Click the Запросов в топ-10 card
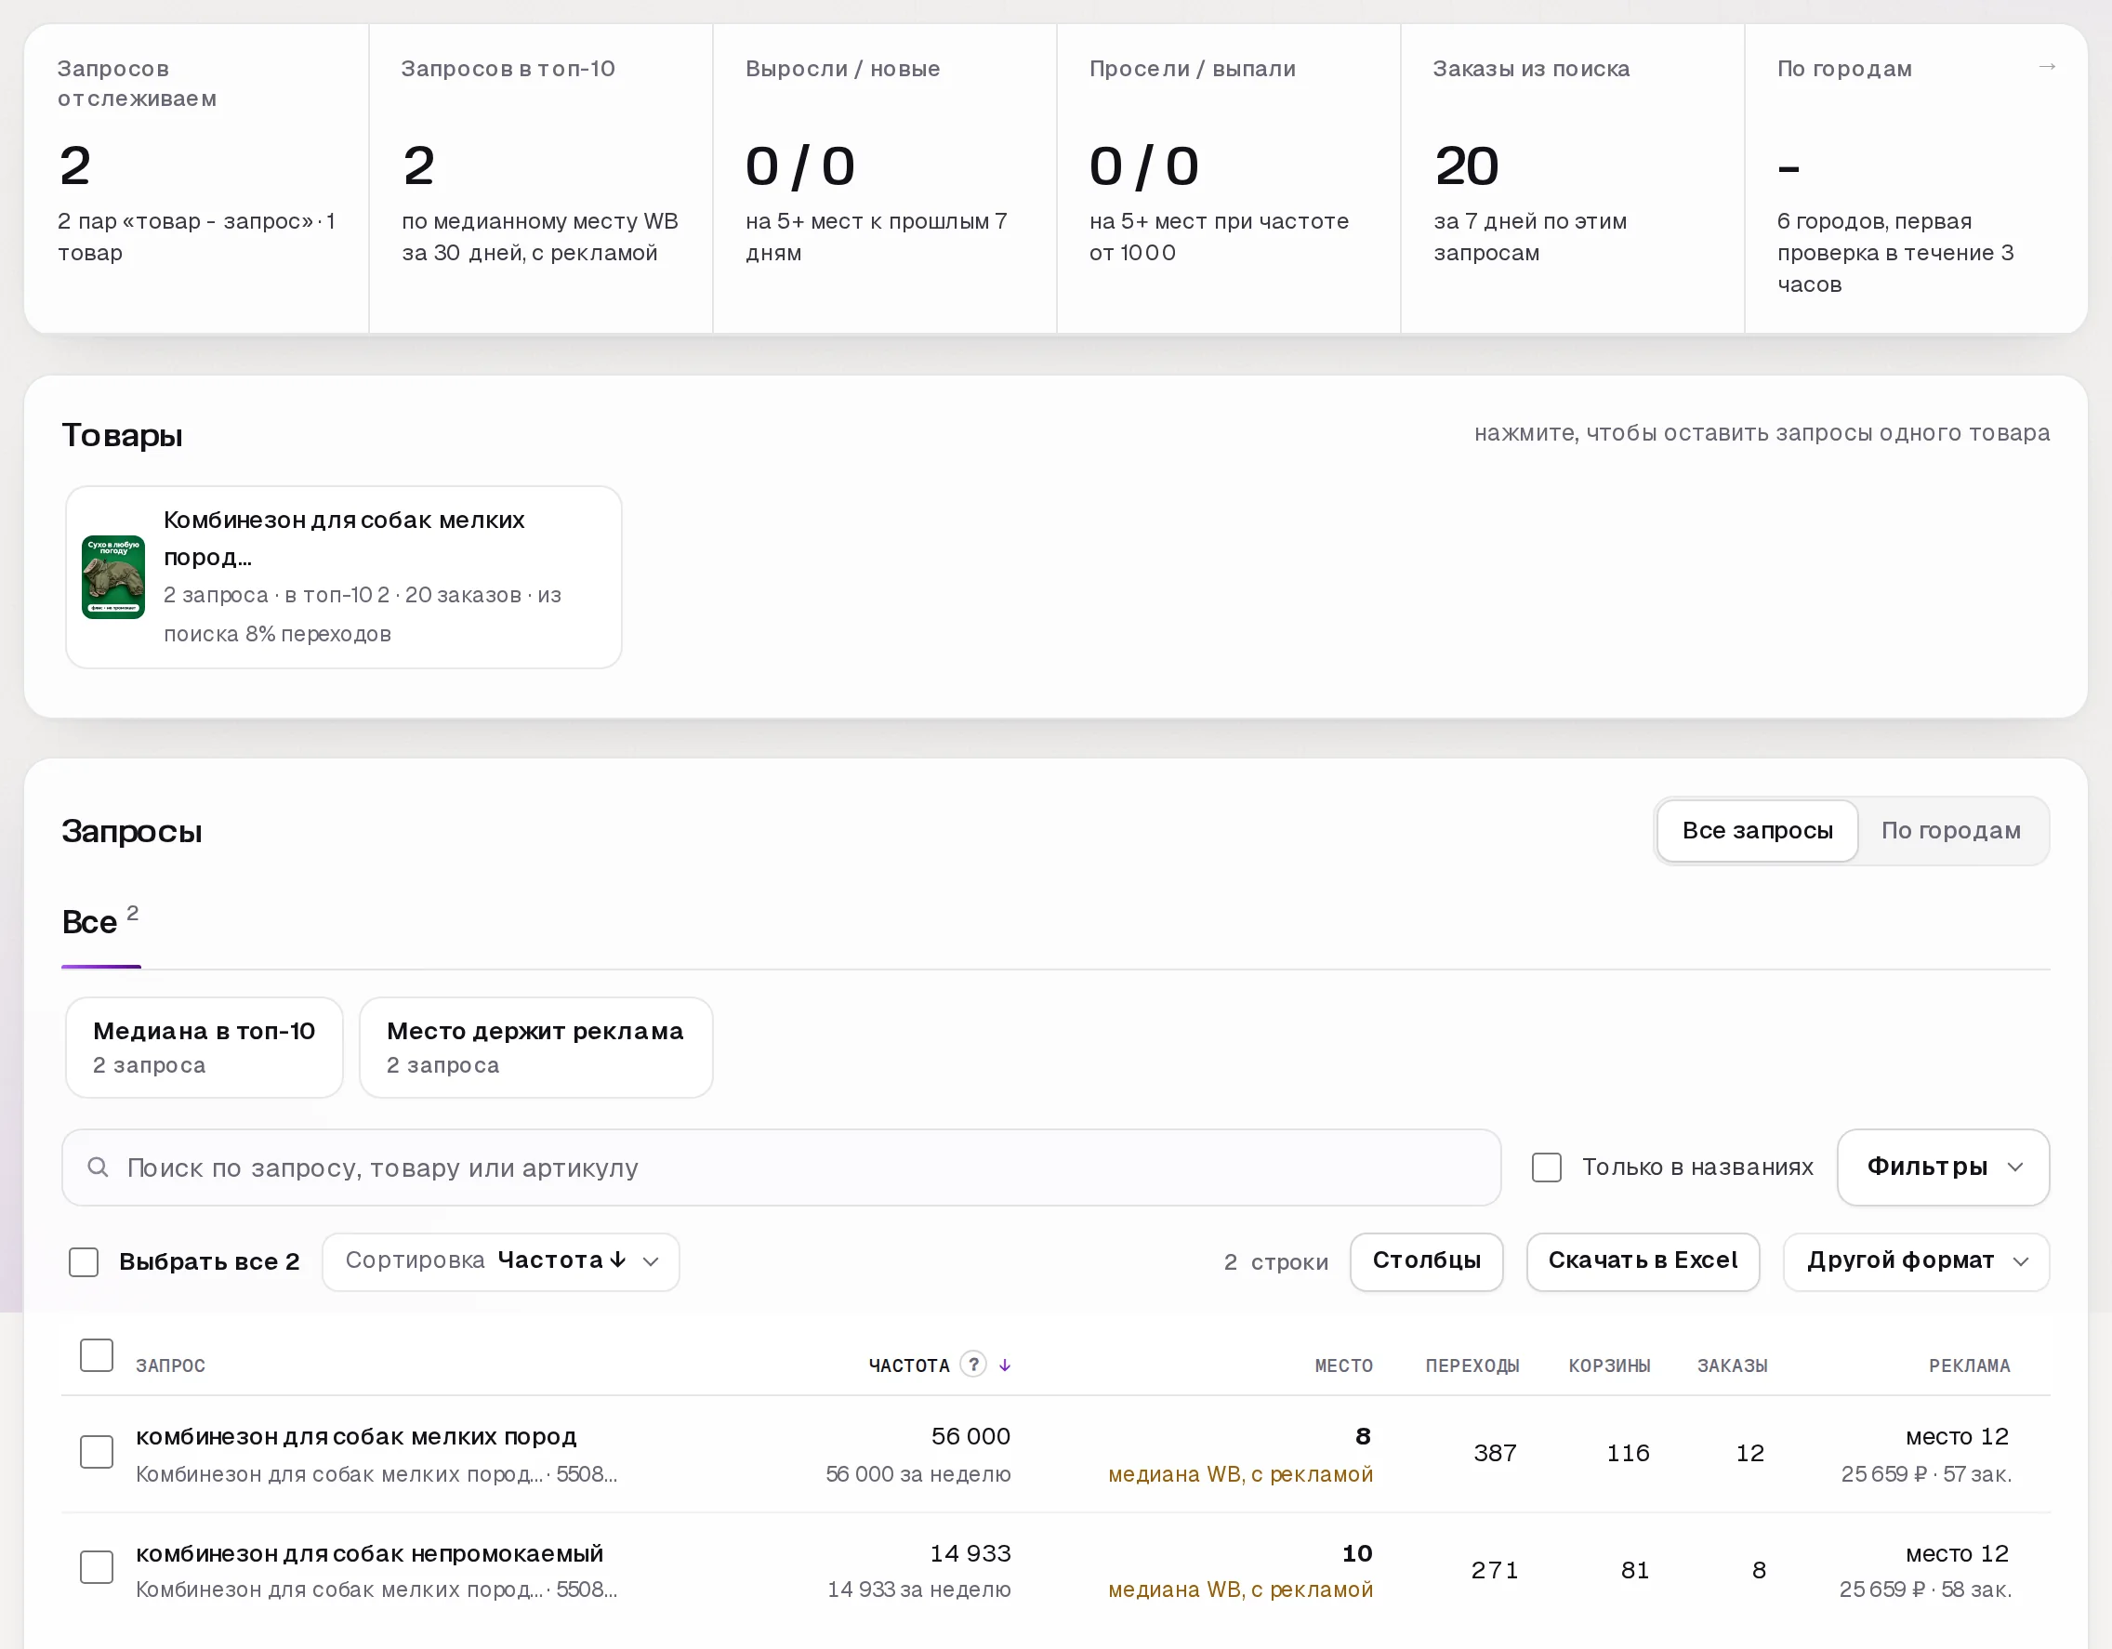Screen dimensions: 2112x1649 [541, 178]
